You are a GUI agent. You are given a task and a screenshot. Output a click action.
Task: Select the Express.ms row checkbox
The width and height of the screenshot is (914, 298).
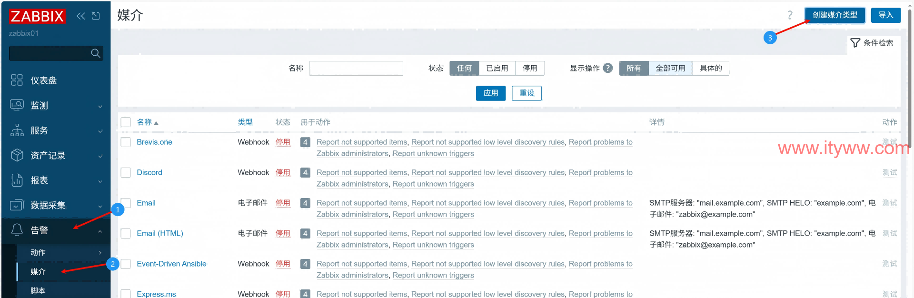tap(126, 294)
